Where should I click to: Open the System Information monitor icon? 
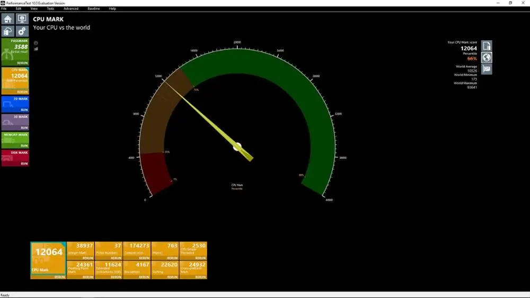(x=22, y=19)
